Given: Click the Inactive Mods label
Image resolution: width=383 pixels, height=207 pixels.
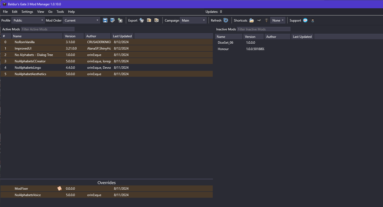Looking at the screenshot, I should (x=226, y=29).
